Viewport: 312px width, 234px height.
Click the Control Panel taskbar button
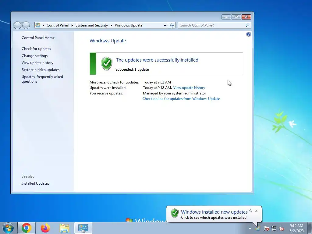(x=83, y=228)
